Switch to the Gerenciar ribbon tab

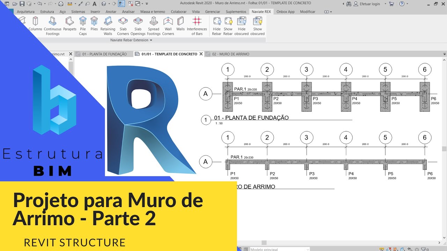point(213,12)
